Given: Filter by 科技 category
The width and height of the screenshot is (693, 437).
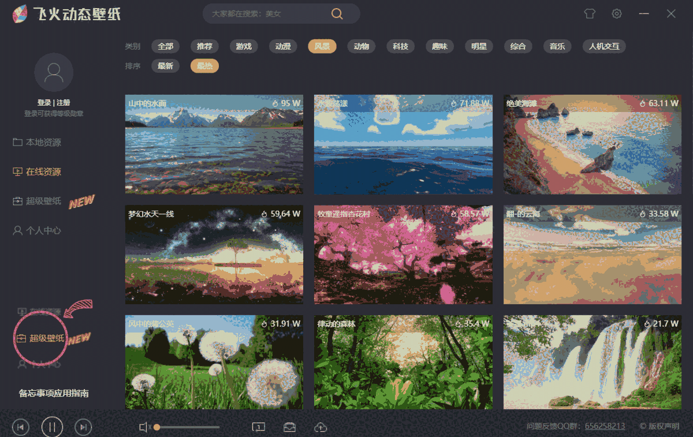Looking at the screenshot, I should [x=401, y=46].
